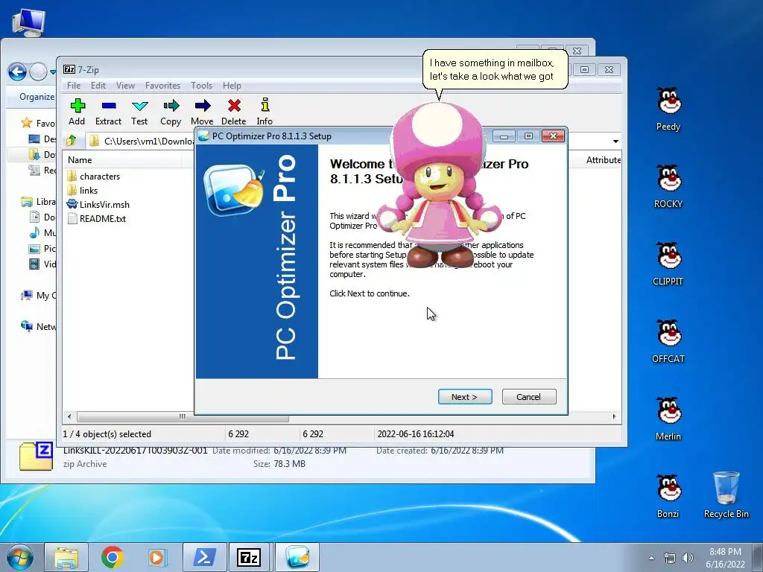Image resolution: width=763 pixels, height=572 pixels.
Task: Open 7-Zip address path dropdown arrow
Action: 615,141
